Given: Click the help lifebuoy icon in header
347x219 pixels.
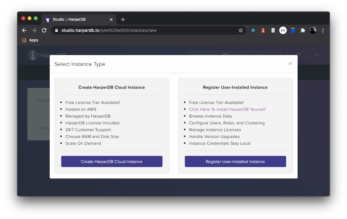Looking at the screenshot, I should (298, 55).
